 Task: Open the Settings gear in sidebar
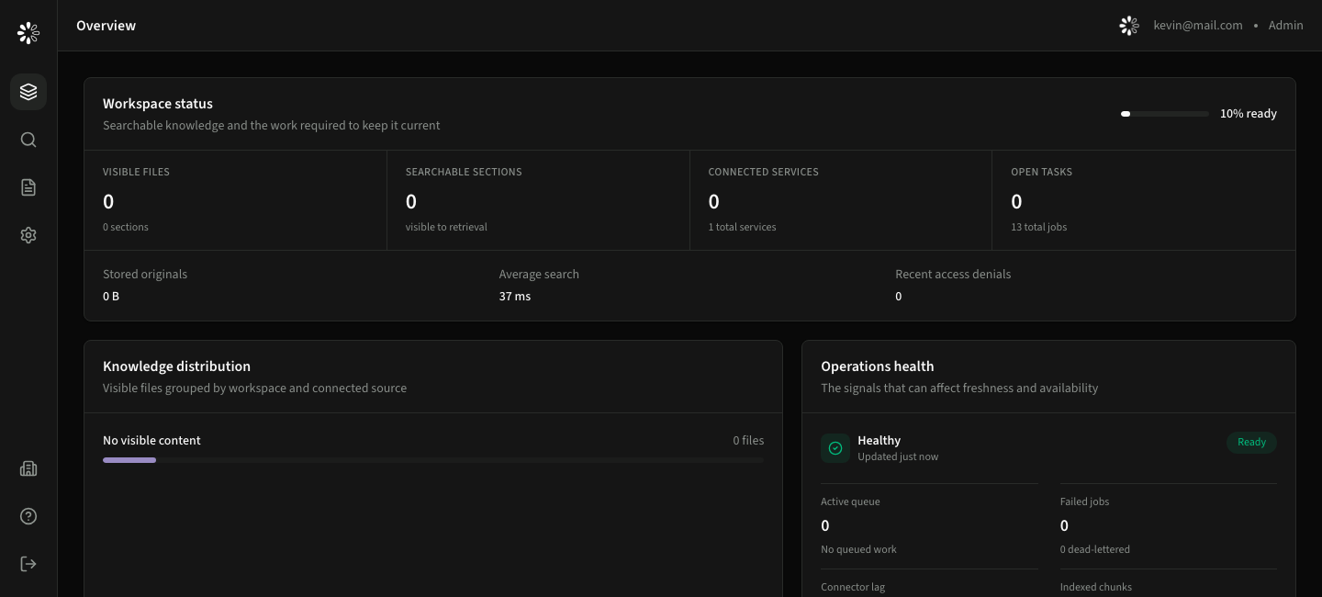[x=28, y=235]
